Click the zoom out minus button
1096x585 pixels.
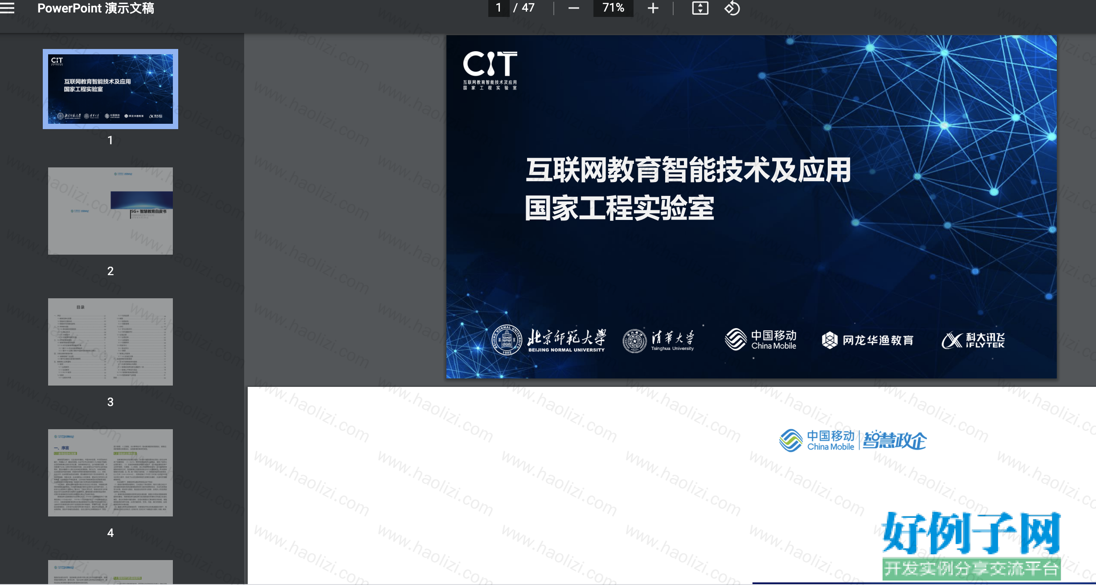[574, 8]
